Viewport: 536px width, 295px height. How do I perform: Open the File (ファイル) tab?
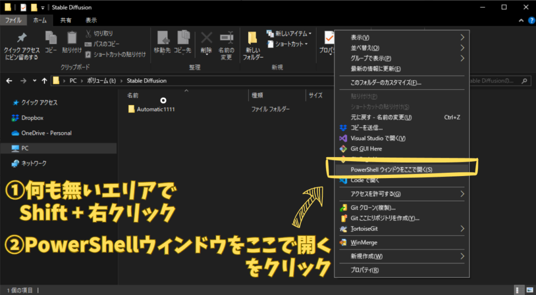[14, 20]
